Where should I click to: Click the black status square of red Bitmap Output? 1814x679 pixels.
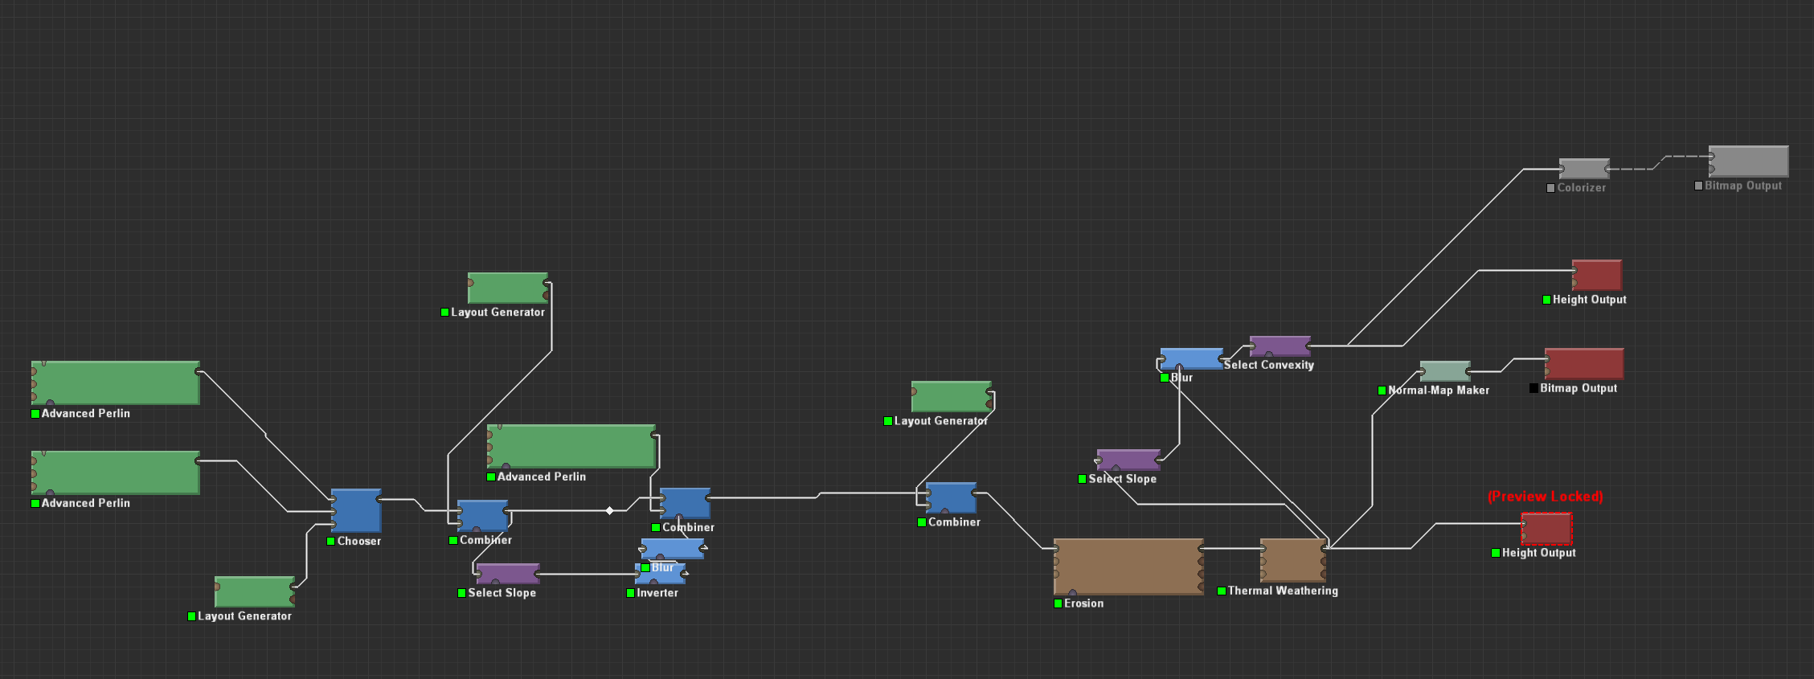pyautogui.click(x=1534, y=388)
